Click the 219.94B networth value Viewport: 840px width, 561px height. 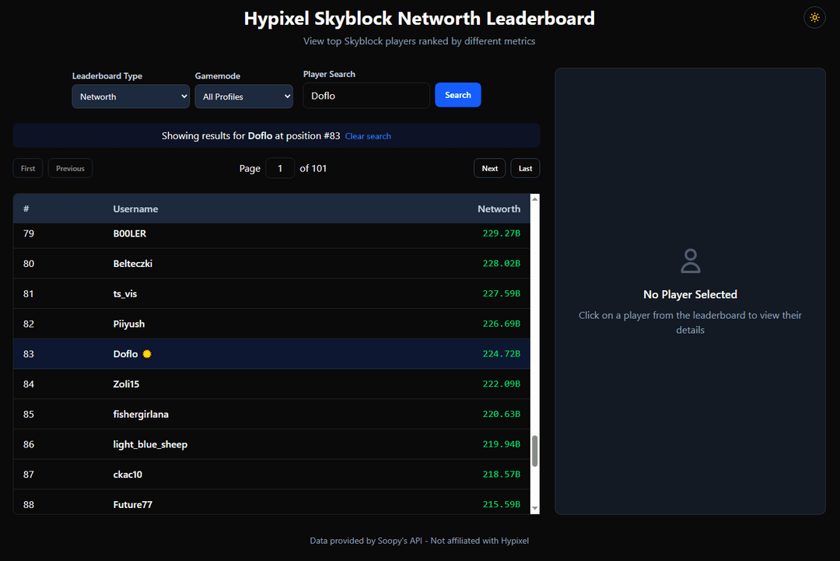coord(502,444)
